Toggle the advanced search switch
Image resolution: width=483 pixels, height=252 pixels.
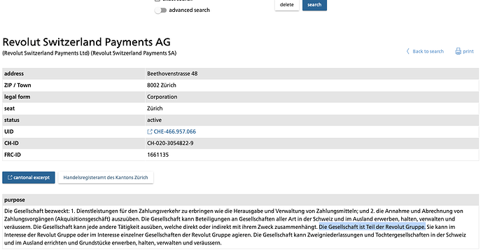(x=160, y=10)
